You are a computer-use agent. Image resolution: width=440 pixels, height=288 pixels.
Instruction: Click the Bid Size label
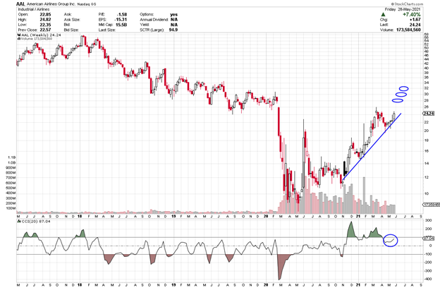click(x=71, y=30)
